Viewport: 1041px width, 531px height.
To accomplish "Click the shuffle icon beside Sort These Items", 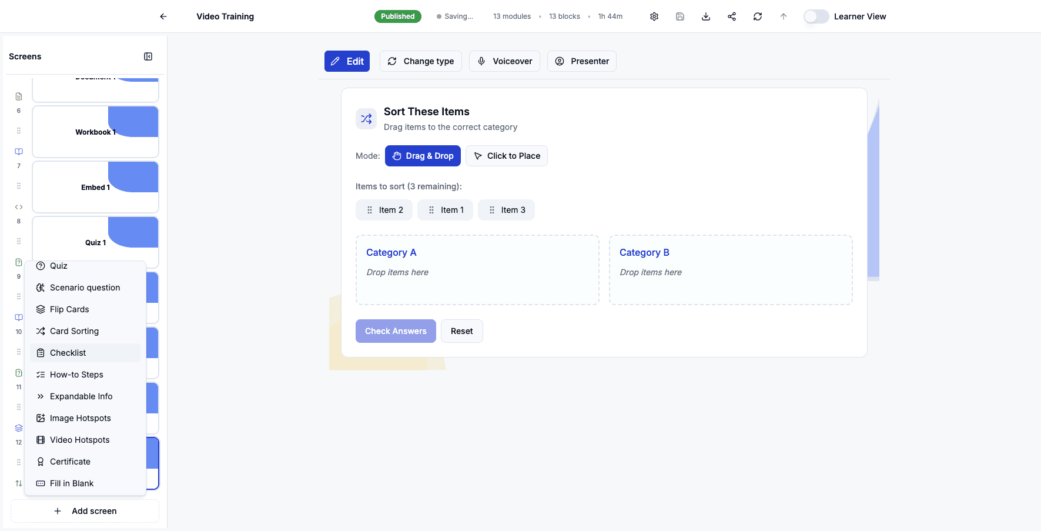I will pyautogui.click(x=366, y=118).
